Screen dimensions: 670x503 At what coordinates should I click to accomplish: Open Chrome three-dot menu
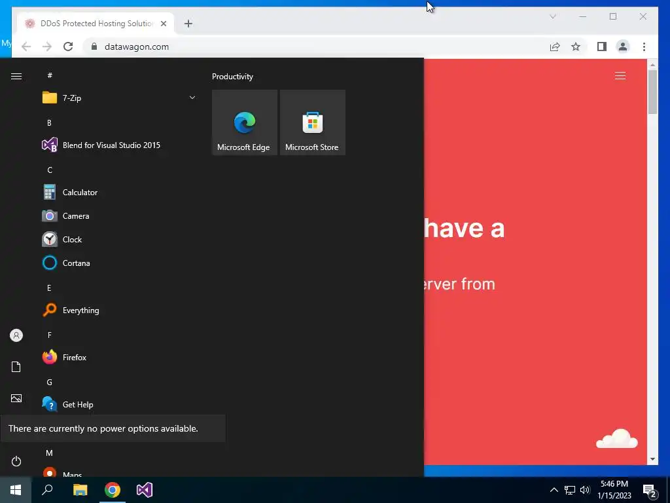[x=644, y=47]
